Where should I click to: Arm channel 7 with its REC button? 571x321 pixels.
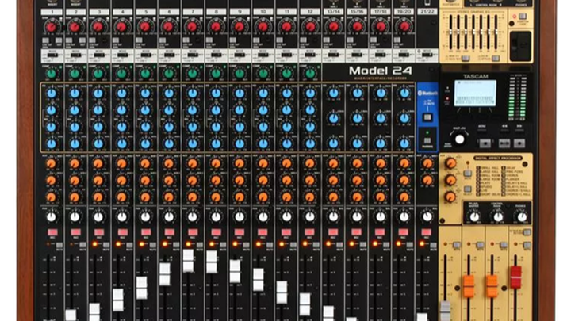[193, 232]
